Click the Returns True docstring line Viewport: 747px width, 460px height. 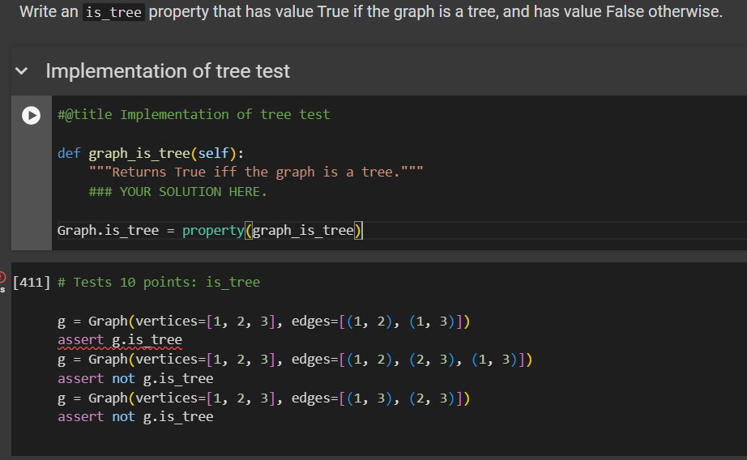click(x=255, y=172)
